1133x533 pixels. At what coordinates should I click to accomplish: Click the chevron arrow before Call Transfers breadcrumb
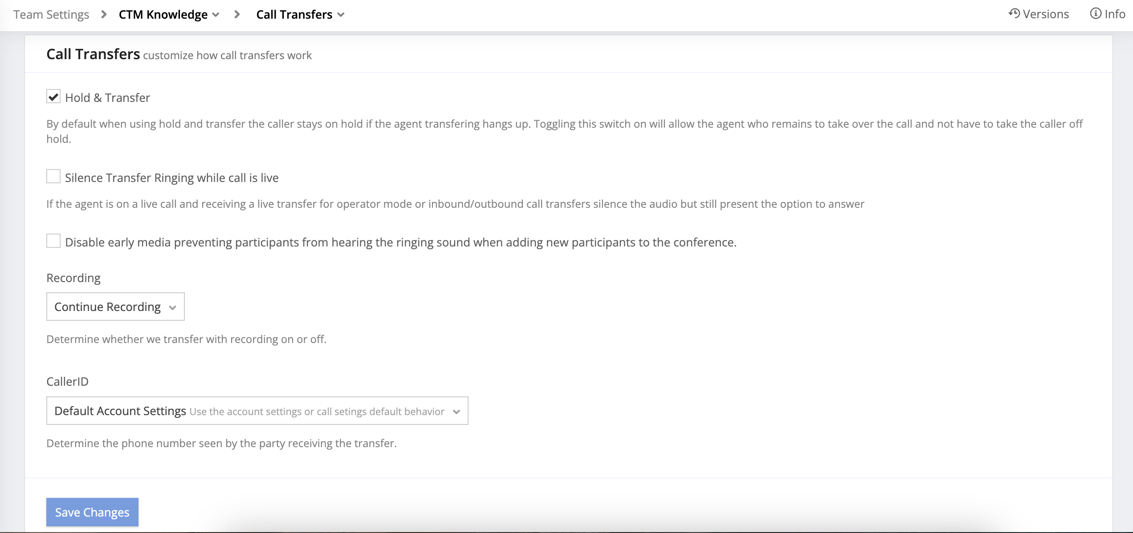point(237,15)
